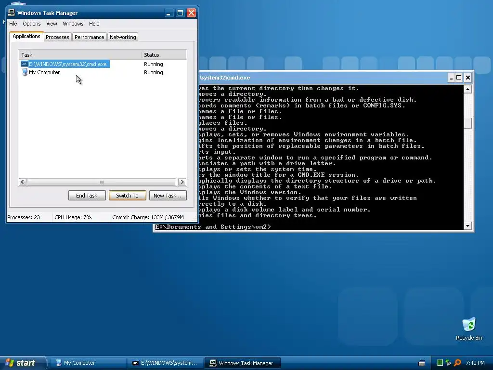
Task: Click Running status of My Computer task
Action: point(154,72)
